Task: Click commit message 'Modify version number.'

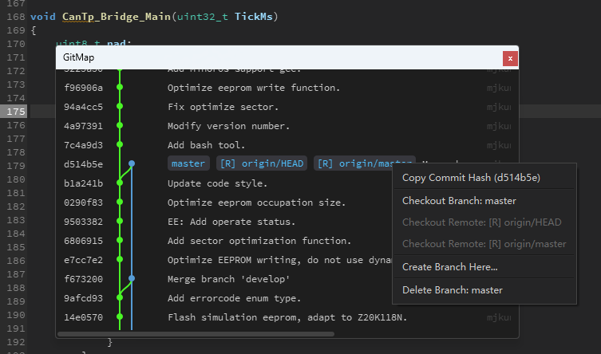Action: 228,126
